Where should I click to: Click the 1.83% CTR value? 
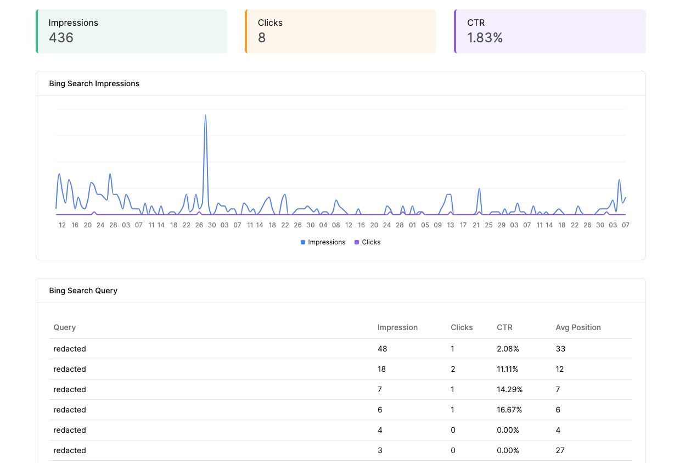[485, 37]
